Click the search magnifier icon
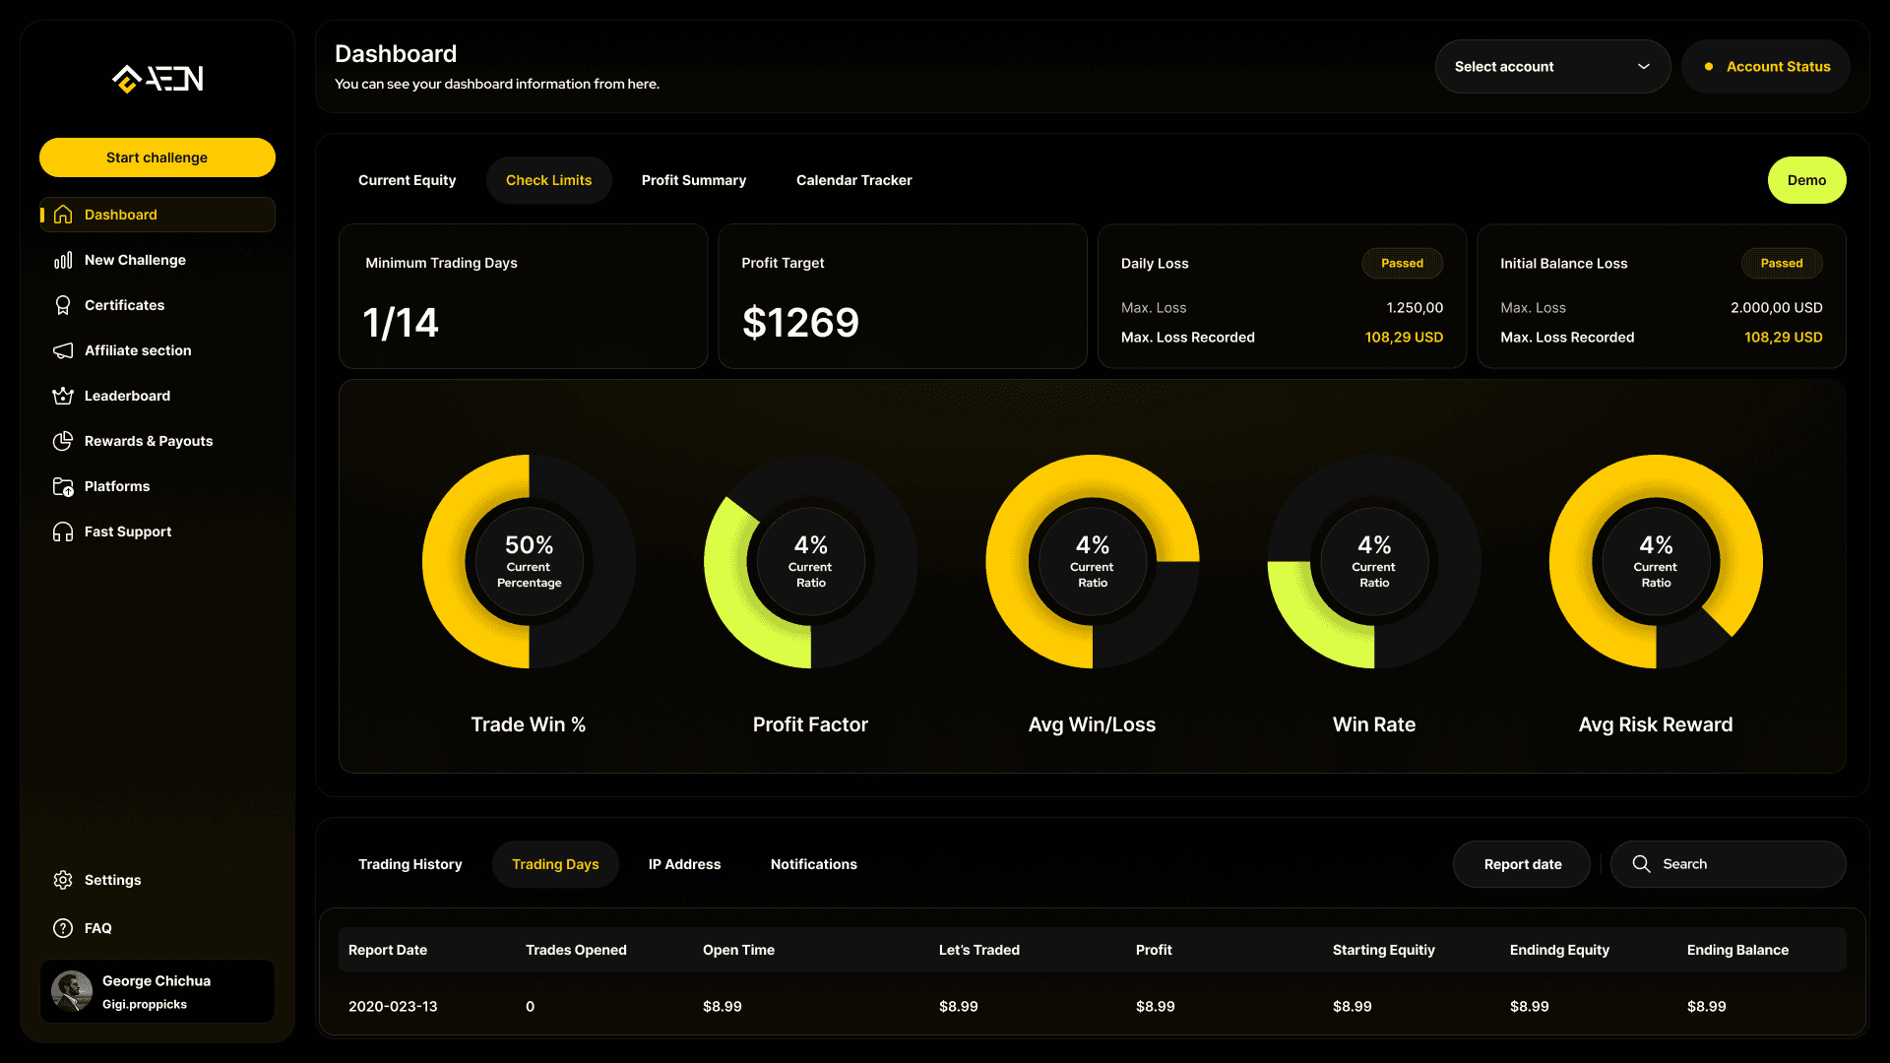Screen dimensions: 1890x1063 [x=1641, y=864]
